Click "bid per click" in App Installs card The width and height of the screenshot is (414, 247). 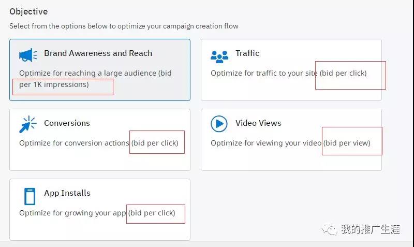click(x=152, y=213)
